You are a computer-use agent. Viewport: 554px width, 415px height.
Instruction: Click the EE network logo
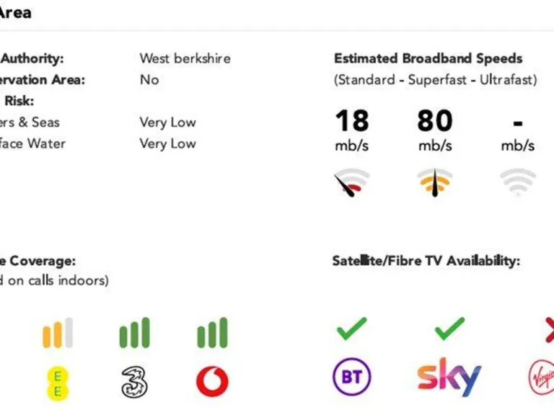[x=58, y=383]
